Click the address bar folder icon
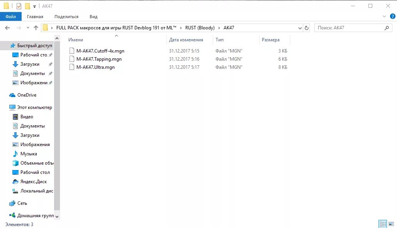 coord(45,28)
